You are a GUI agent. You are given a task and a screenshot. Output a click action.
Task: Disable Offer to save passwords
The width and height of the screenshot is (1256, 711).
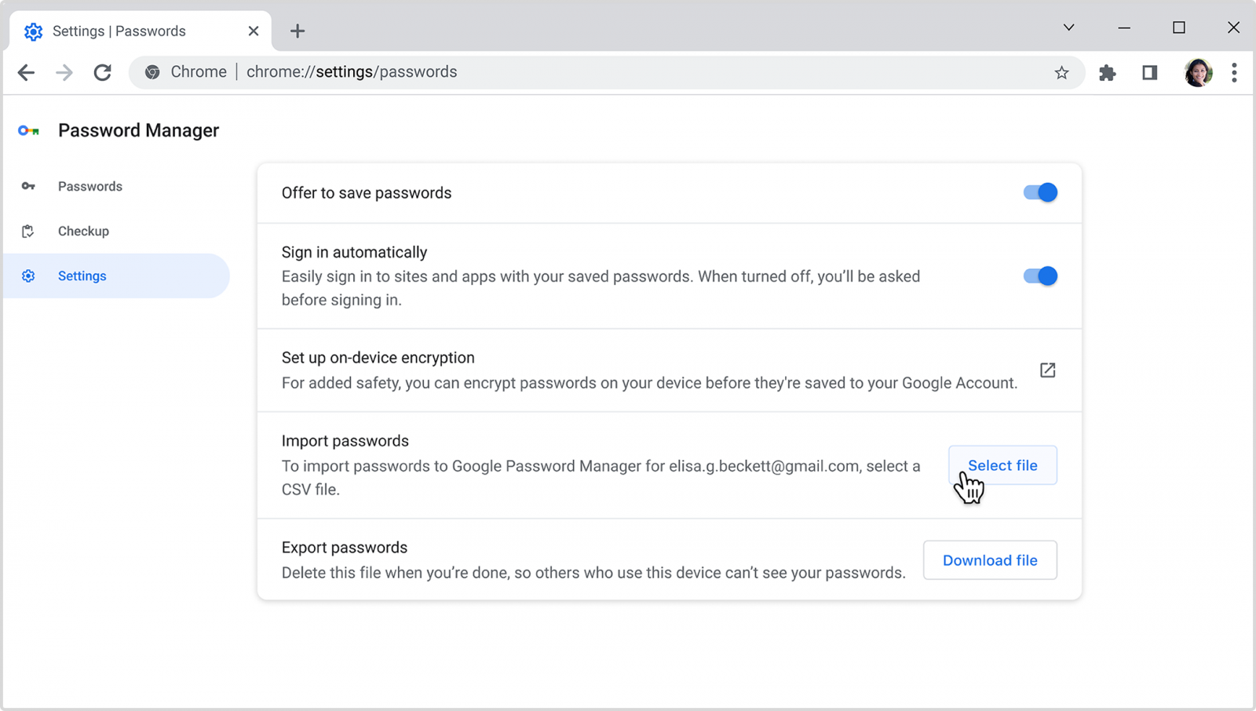(x=1039, y=192)
